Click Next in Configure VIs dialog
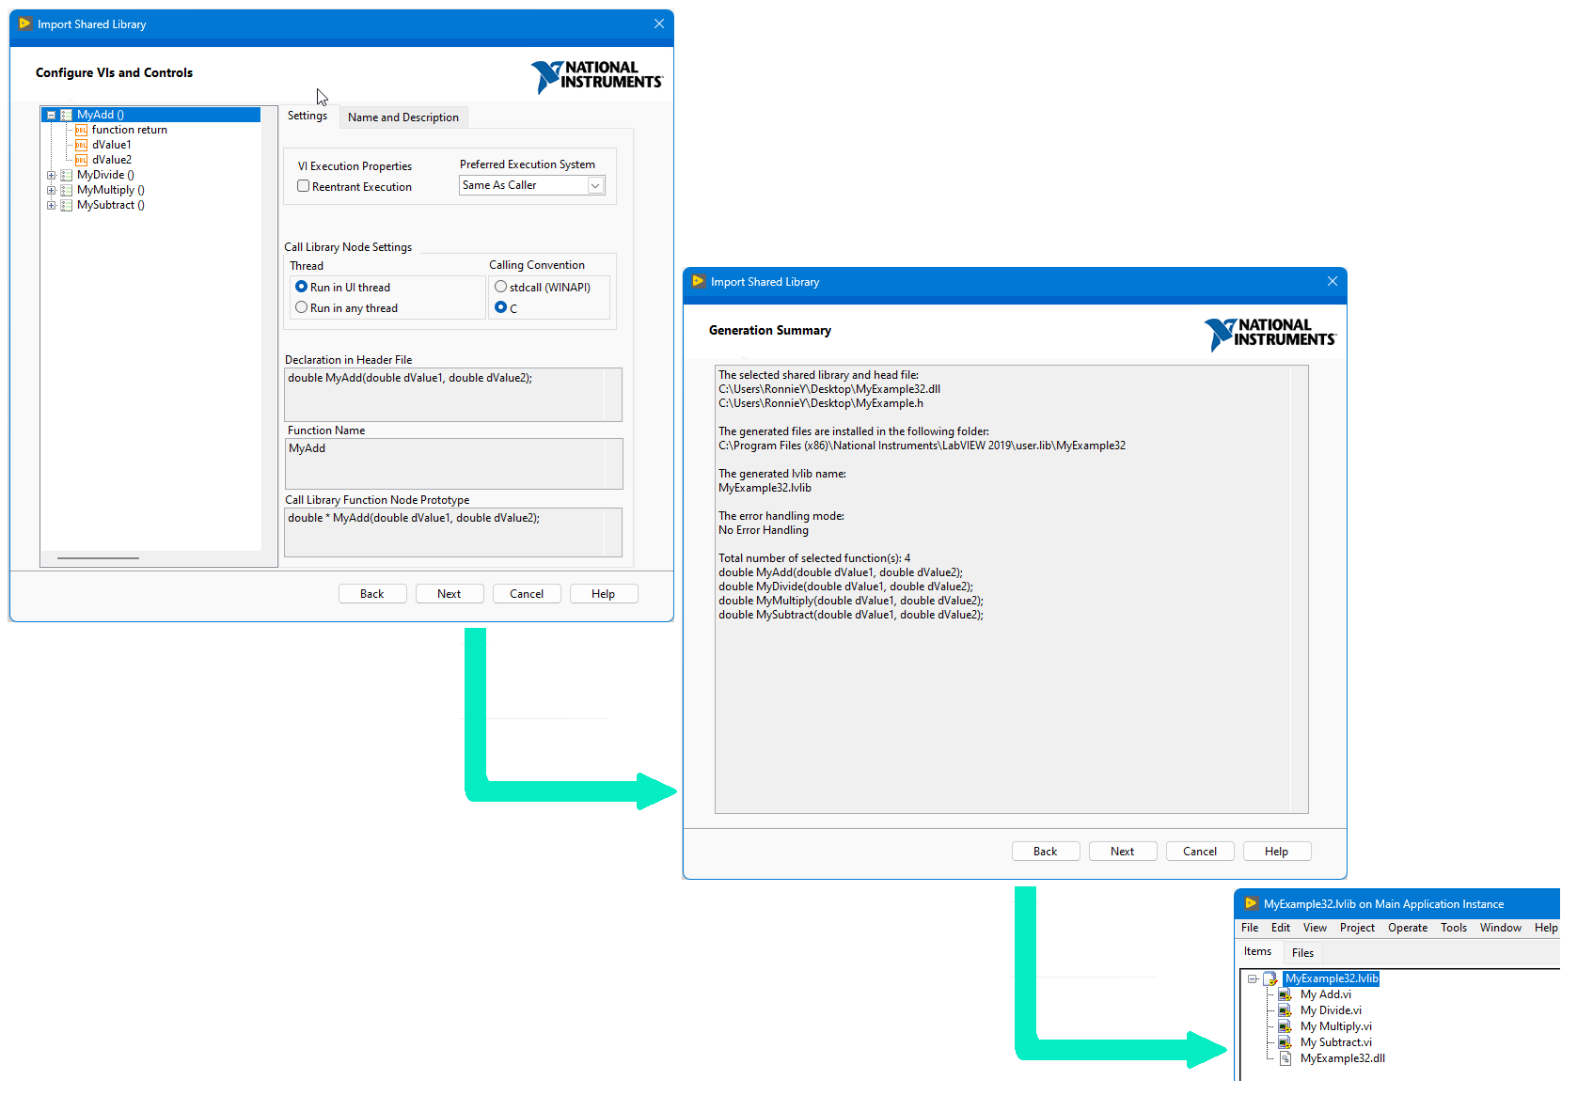The image size is (1593, 1111). [x=450, y=594]
